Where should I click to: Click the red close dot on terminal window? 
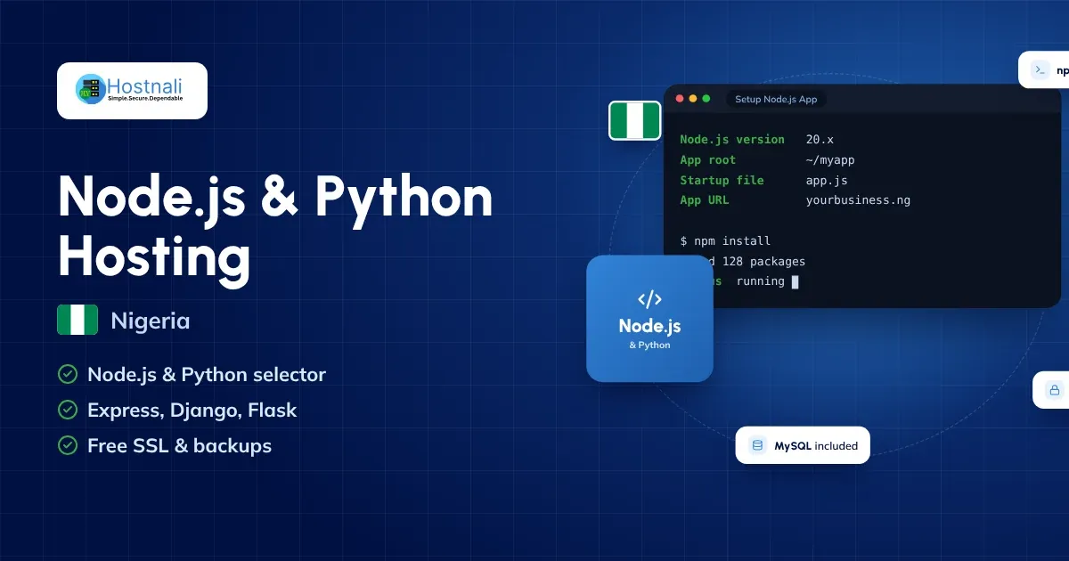pyautogui.click(x=680, y=99)
